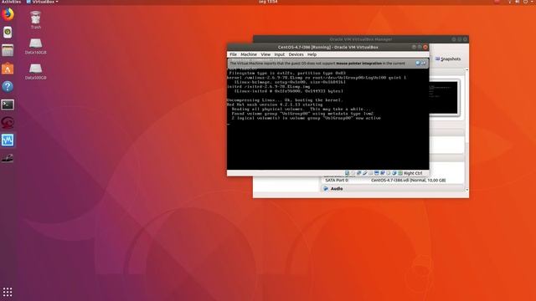Click the hard disk activity status icon
The height and width of the screenshot is (301, 536).
click(347, 173)
